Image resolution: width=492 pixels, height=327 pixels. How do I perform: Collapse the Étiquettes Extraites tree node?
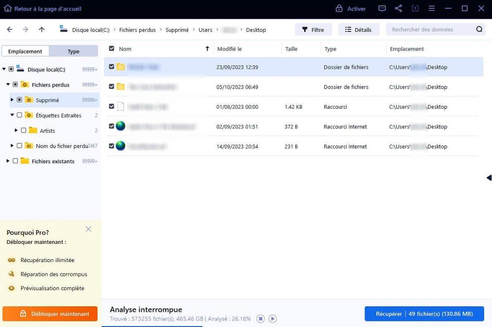12,115
